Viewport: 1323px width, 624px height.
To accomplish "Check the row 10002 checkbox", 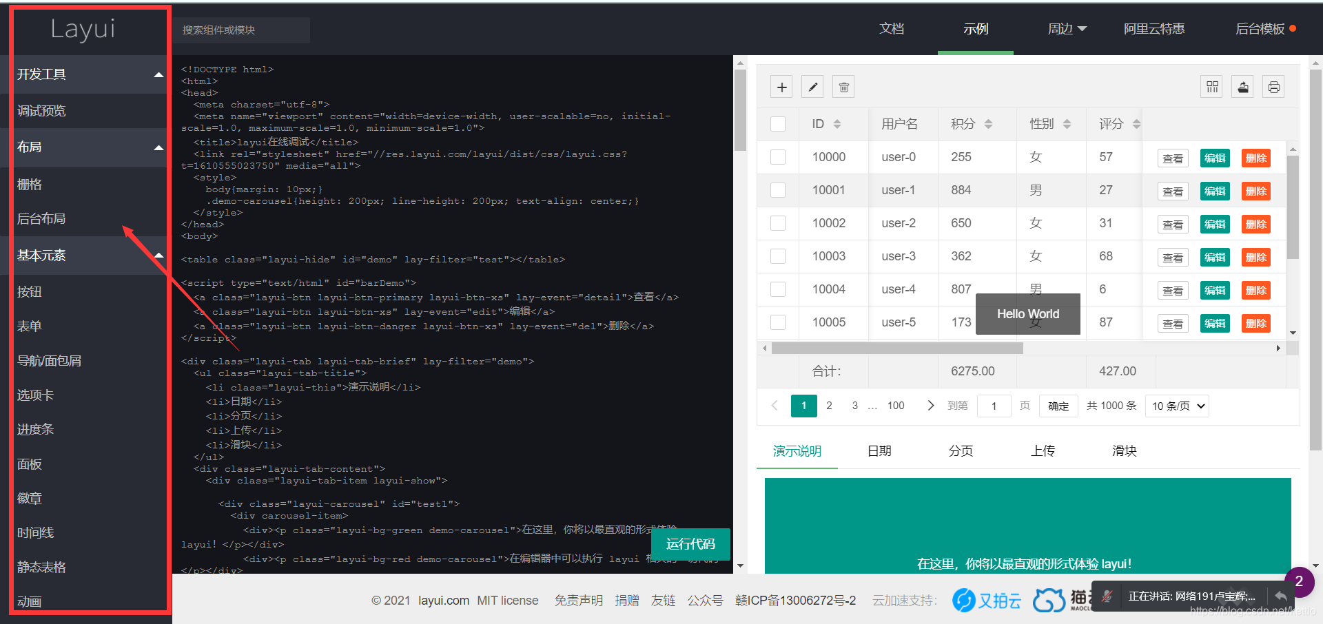I will coord(778,223).
